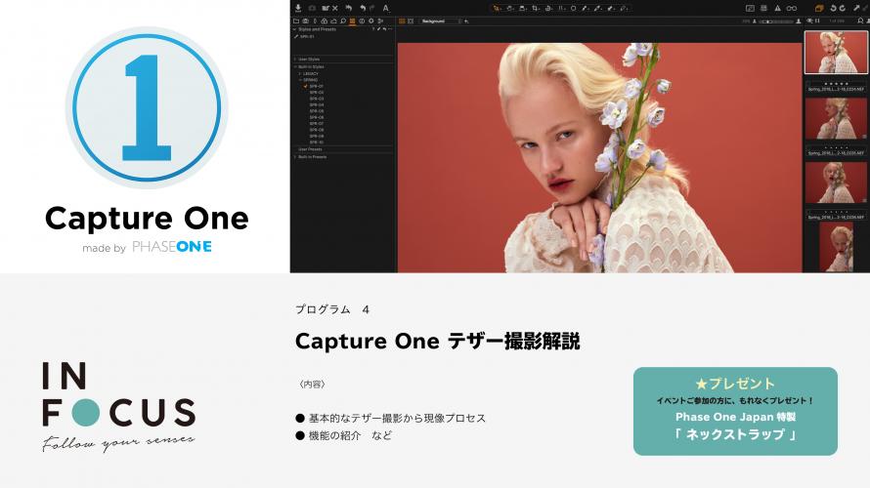Click the camera Capture icon in top toolbar

312,9
